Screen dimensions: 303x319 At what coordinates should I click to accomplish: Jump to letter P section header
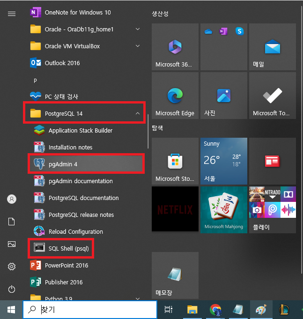click(36, 81)
